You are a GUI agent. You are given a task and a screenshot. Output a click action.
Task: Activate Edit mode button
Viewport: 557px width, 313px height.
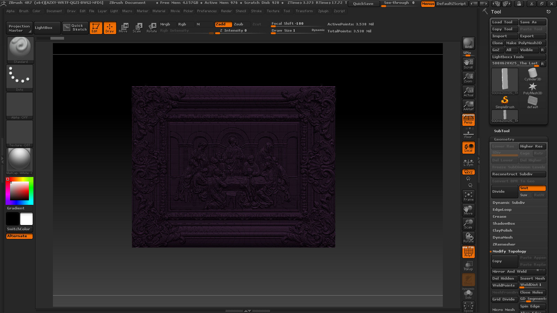96,28
